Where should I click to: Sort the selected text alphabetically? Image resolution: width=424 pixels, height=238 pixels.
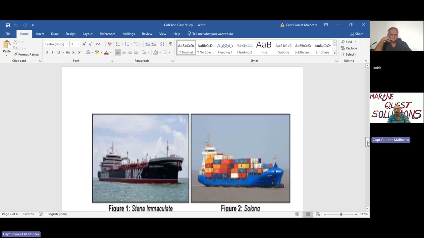(162, 44)
